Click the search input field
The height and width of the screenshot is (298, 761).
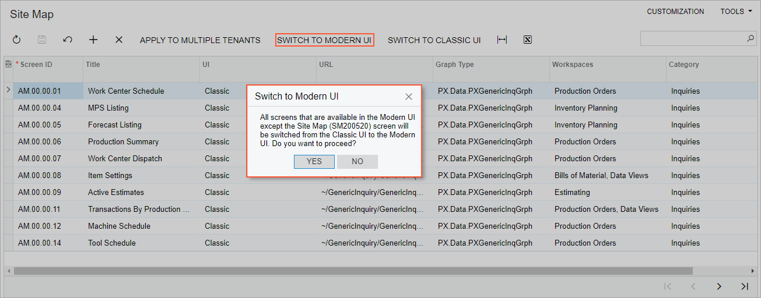[x=692, y=38]
